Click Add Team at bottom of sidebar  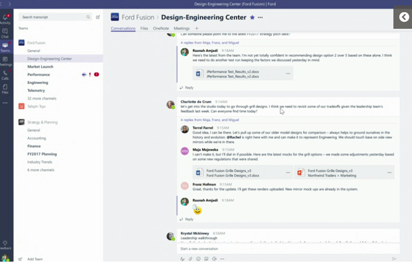click(x=35, y=259)
